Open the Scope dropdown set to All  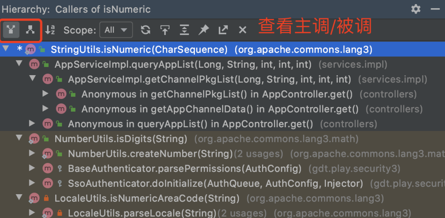[116, 30]
